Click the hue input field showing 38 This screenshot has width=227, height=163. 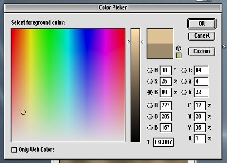[x=166, y=70]
